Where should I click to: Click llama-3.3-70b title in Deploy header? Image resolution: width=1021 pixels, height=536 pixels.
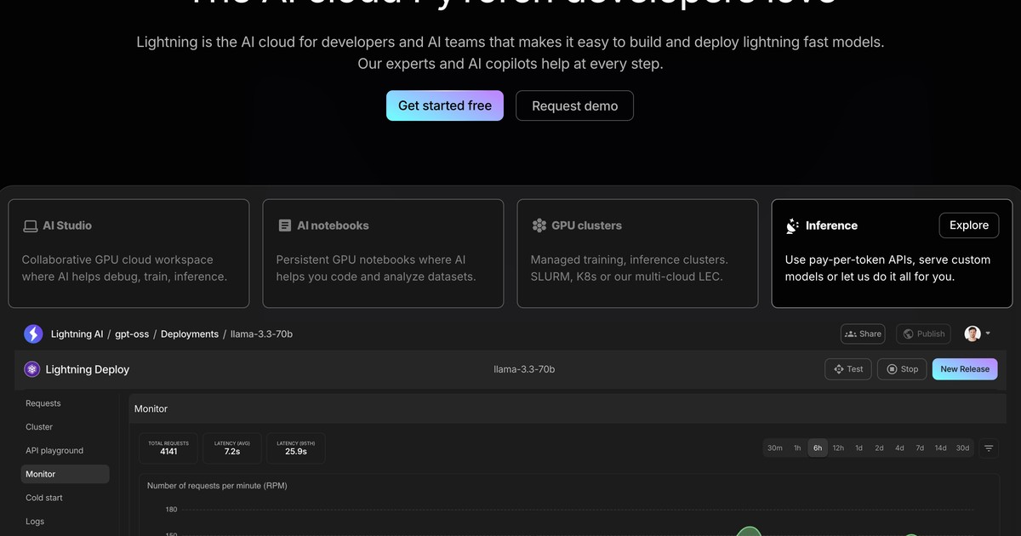point(524,369)
